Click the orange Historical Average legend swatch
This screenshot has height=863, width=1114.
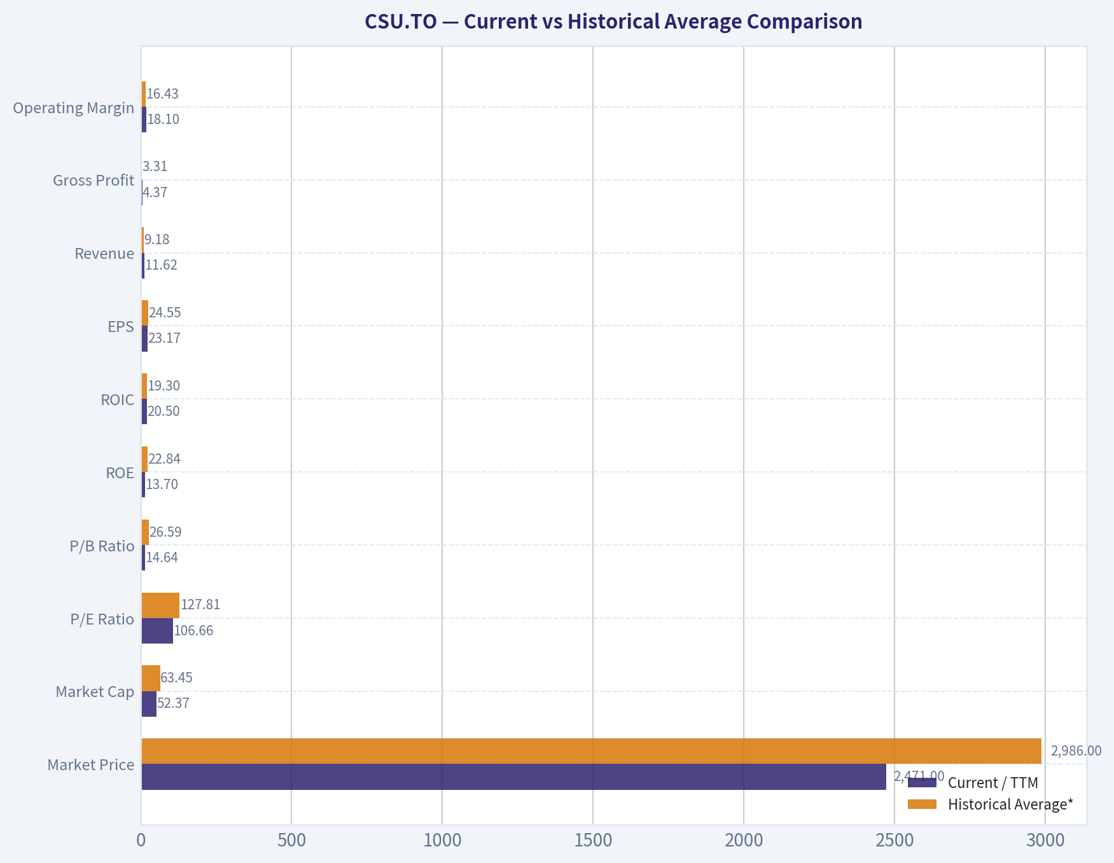point(922,804)
